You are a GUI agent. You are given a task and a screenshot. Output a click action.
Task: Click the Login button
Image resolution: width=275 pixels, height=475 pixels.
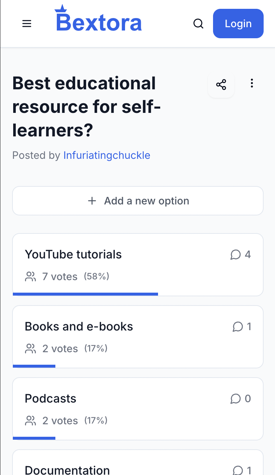(238, 24)
